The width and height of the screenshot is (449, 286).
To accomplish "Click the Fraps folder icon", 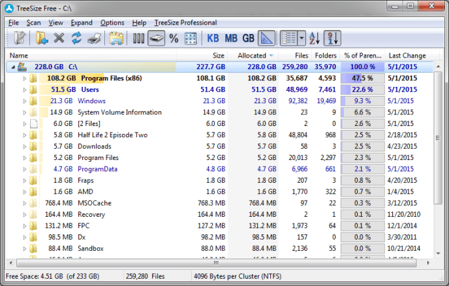I will click(33, 180).
